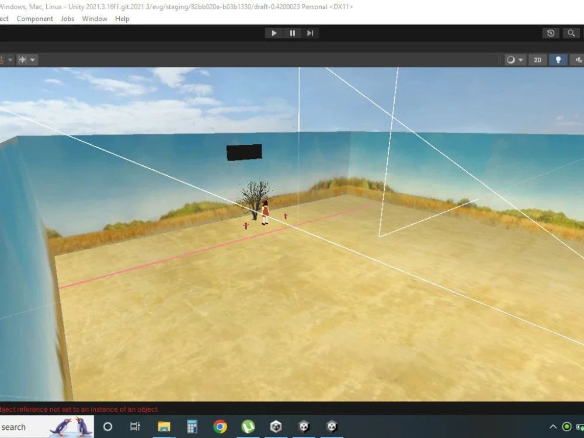
Task: Open the leftmost toolbar dropdown arrow
Action: pos(10,60)
